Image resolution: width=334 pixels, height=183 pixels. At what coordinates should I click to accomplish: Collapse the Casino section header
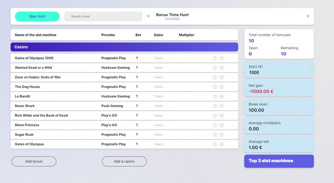point(124,47)
